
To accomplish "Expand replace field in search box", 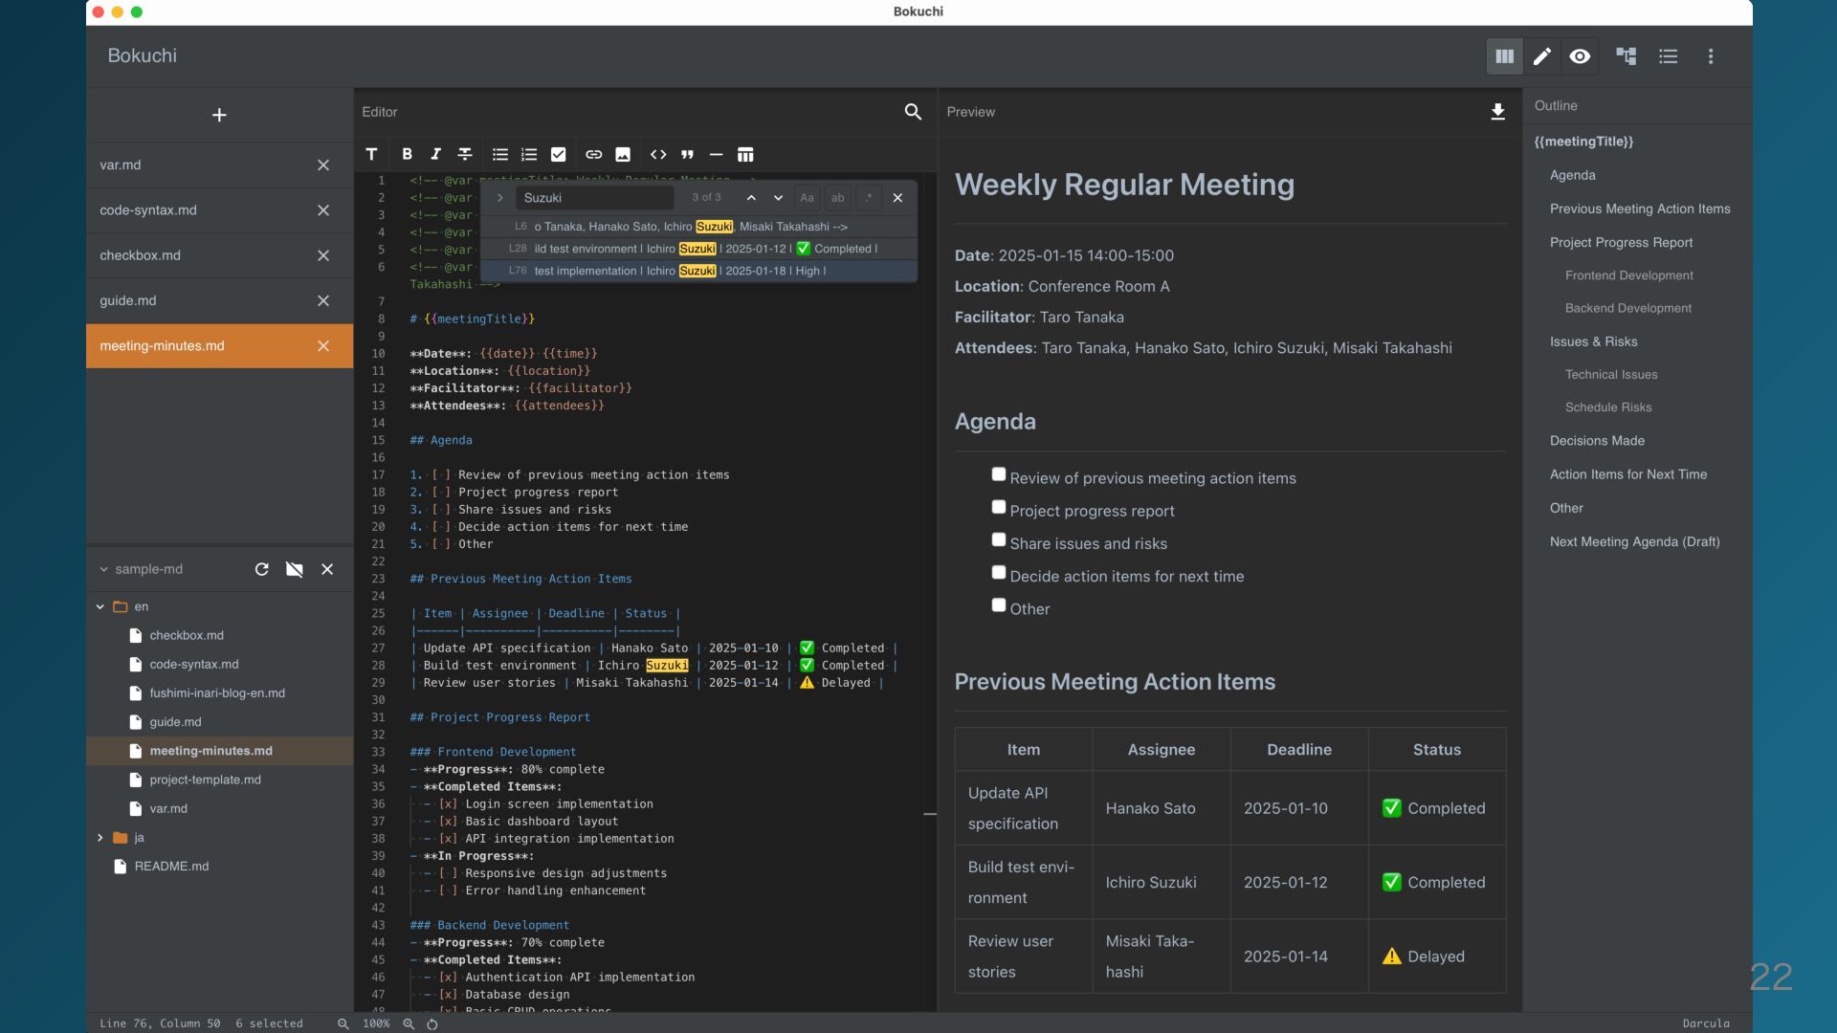I will tap(499, 198).
